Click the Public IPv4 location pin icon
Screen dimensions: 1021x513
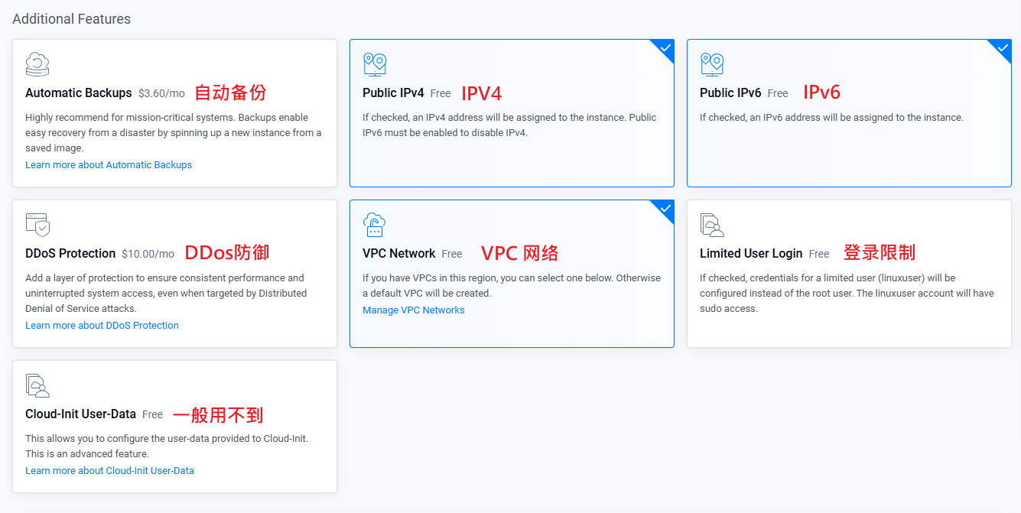click(x=375, y=64)
